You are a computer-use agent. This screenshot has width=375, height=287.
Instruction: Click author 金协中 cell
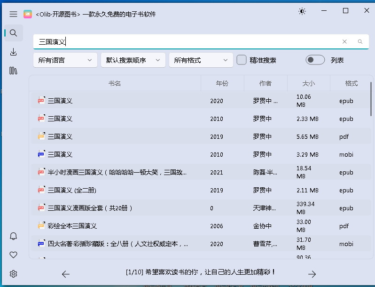pos(262,226)
